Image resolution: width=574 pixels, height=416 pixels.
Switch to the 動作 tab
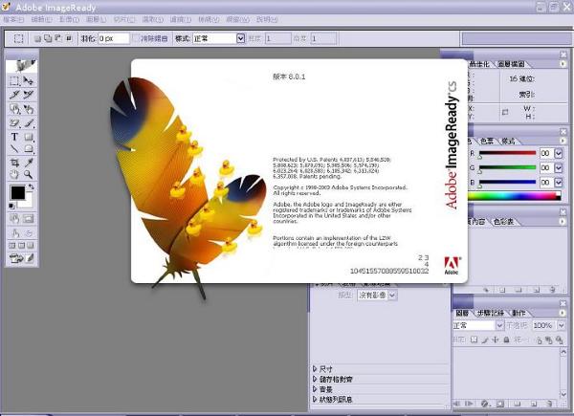point(519,313)
